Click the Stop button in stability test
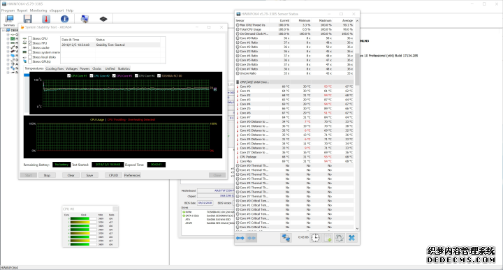Screen dimensions: 503x270 [47, 175]
